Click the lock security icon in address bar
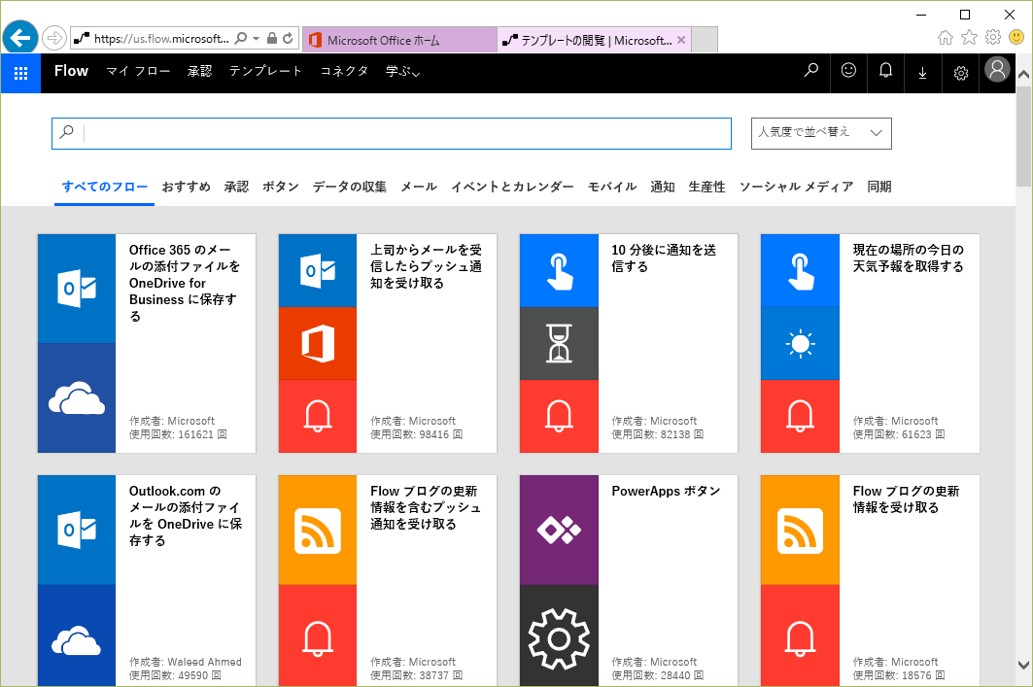This screenshot has width=1033, height=687. tap(271, 38)
